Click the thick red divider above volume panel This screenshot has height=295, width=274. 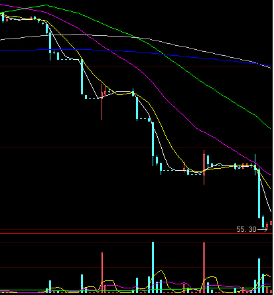click(137, 233)
